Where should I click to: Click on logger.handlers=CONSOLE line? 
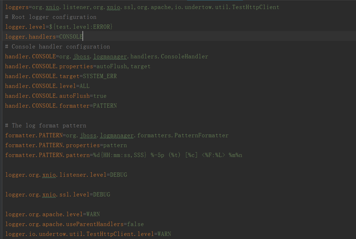[44, 37]
